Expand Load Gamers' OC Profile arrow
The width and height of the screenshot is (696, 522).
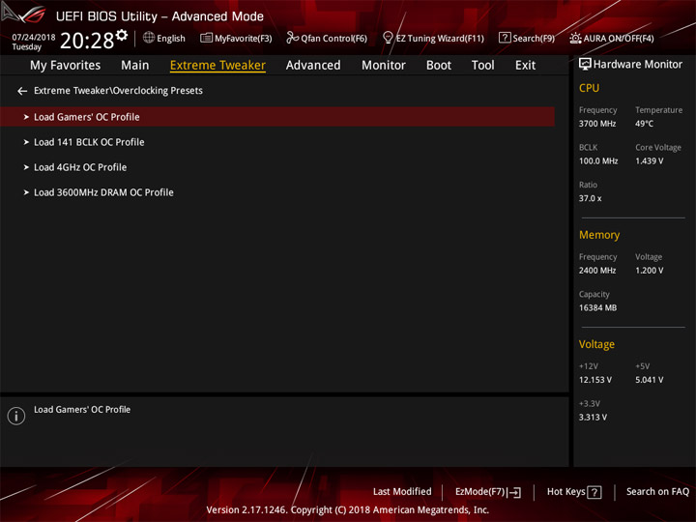pos(26,117)
